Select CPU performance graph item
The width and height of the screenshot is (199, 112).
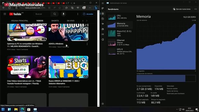[x=120, y=17]
